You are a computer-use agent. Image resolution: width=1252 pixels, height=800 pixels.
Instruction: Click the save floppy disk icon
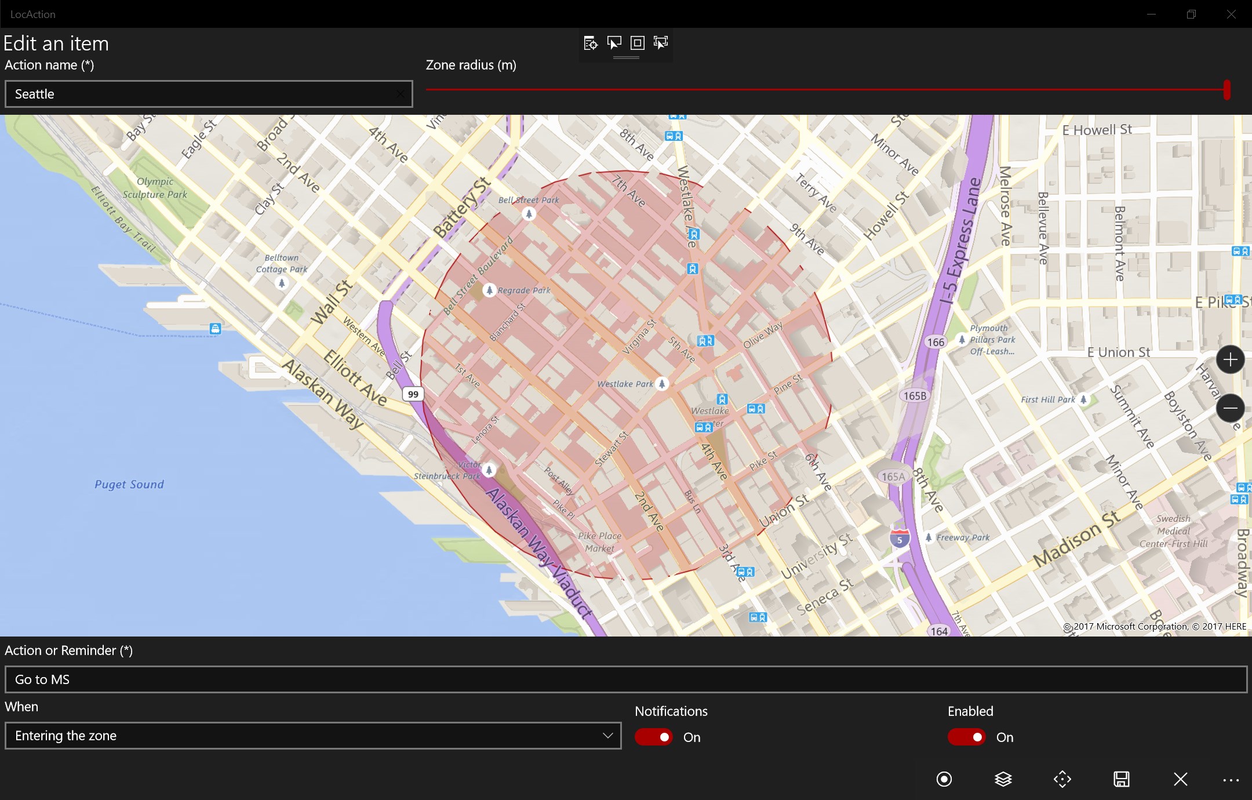[1121, 779]
